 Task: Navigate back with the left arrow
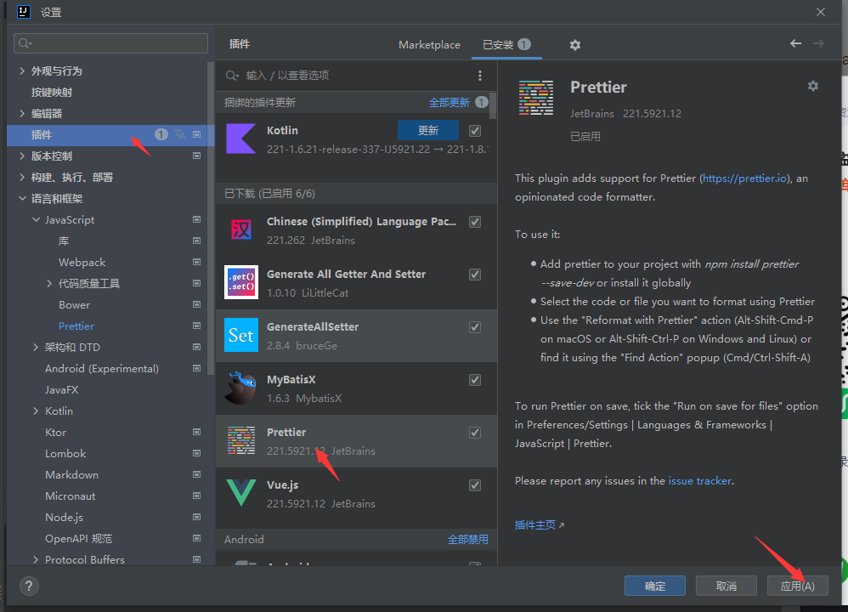795,43
